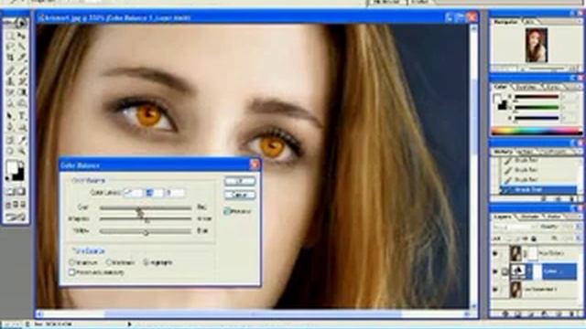Screen dimensions: 586x329
Task: Select the Notes tool in toolbox
Action: 10,140
